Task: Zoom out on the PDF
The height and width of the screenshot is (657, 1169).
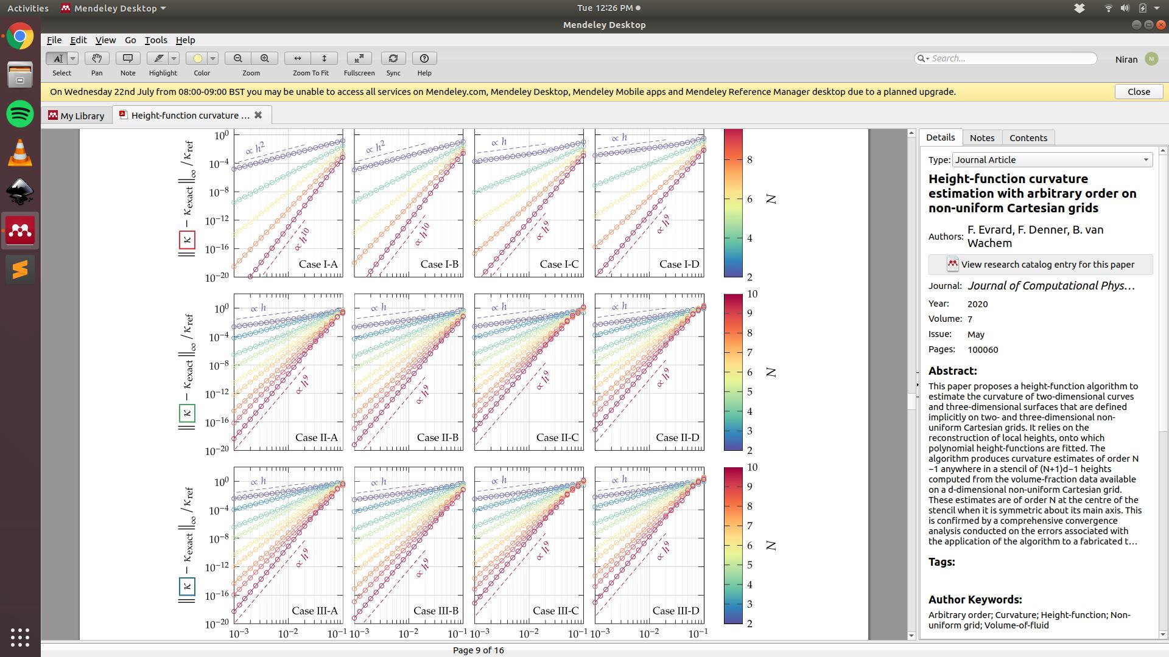Action: [237, 58]
